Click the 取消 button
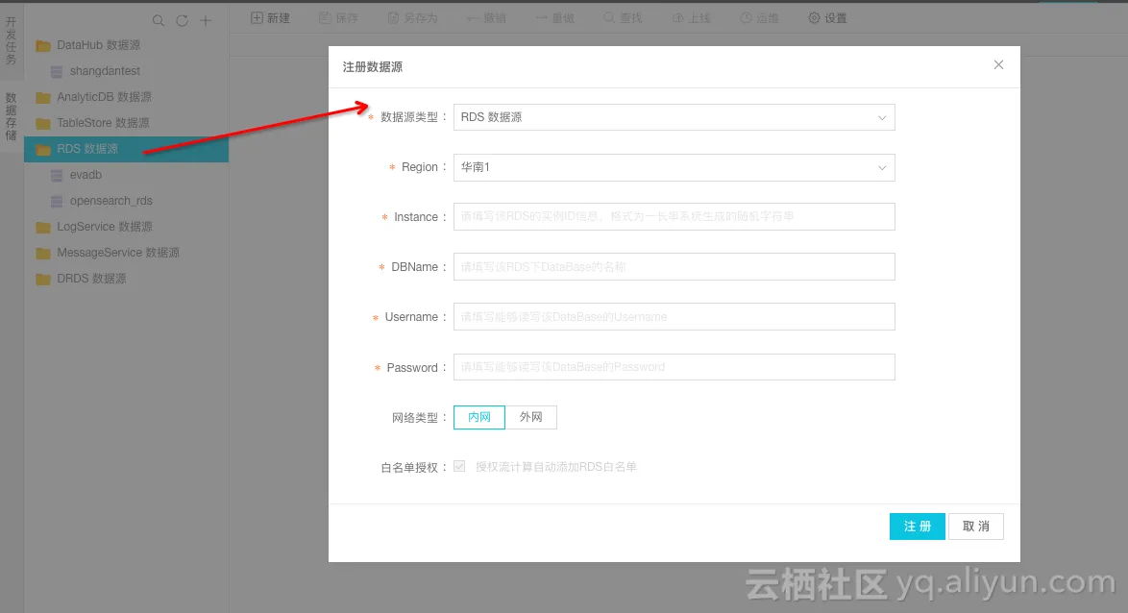 (976, 527)
